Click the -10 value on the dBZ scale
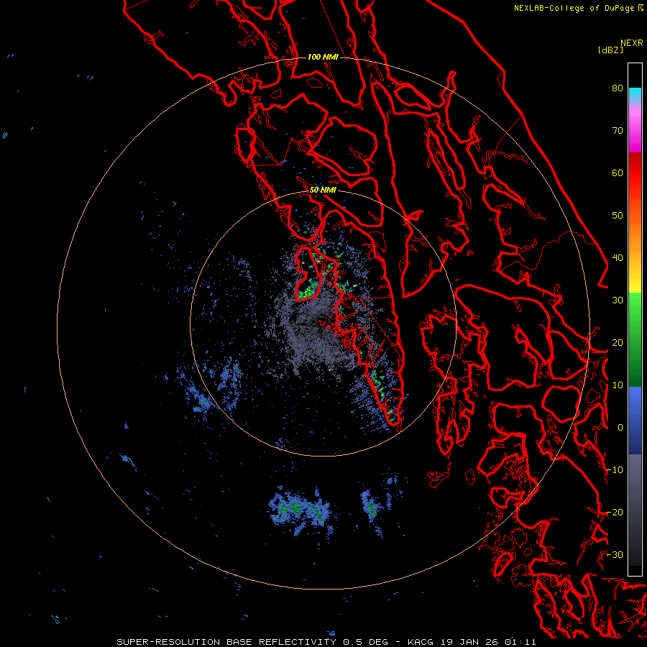 pyautogui.click(x=615, y=470)
